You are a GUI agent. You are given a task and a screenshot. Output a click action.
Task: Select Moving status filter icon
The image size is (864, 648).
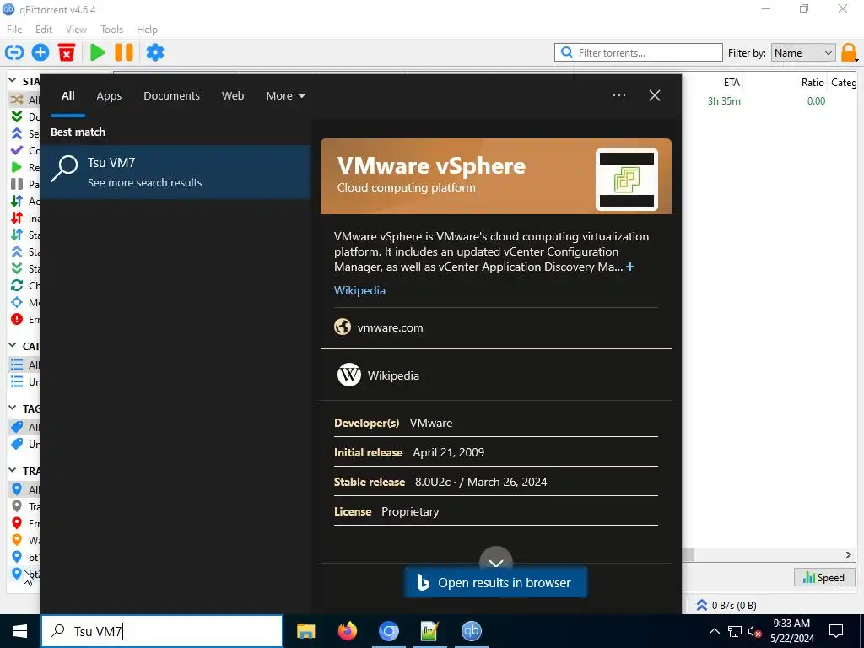coord(17,302)
